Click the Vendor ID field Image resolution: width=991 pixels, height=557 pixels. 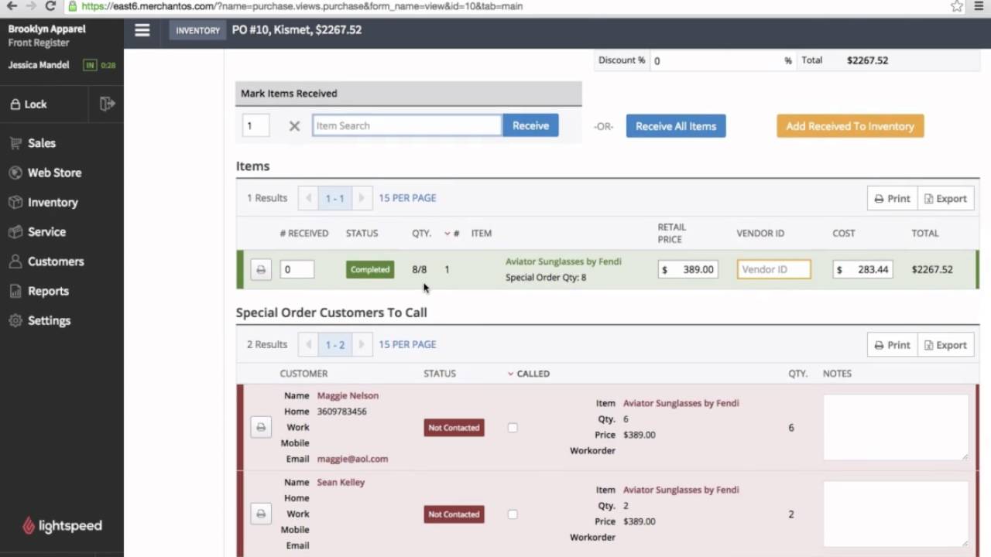click(773, 269)
